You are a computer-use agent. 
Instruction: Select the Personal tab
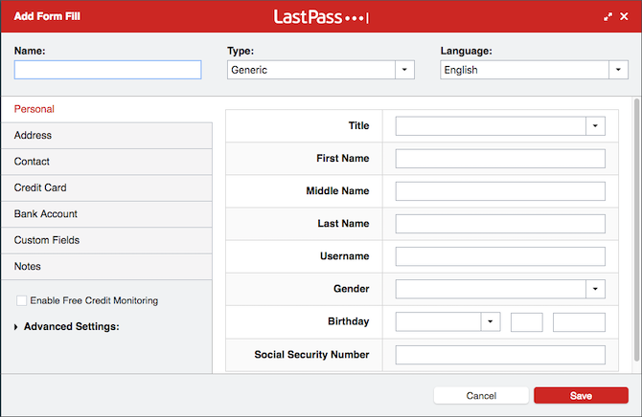pos(106,109)
